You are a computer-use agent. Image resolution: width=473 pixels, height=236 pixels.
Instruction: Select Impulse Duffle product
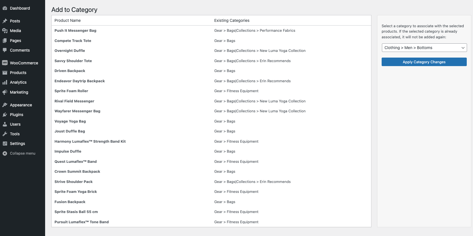68,151
